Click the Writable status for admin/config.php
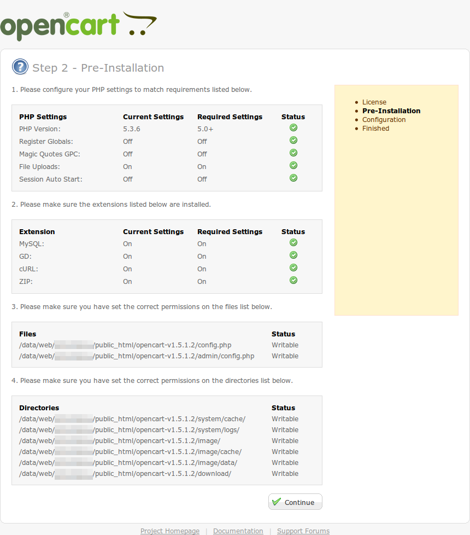 coord(285,356)
